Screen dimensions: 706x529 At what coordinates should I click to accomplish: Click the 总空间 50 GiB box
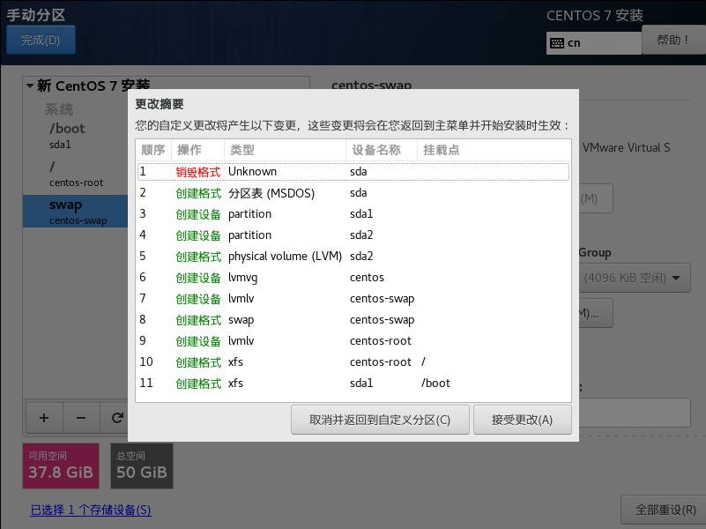[142, 466]
